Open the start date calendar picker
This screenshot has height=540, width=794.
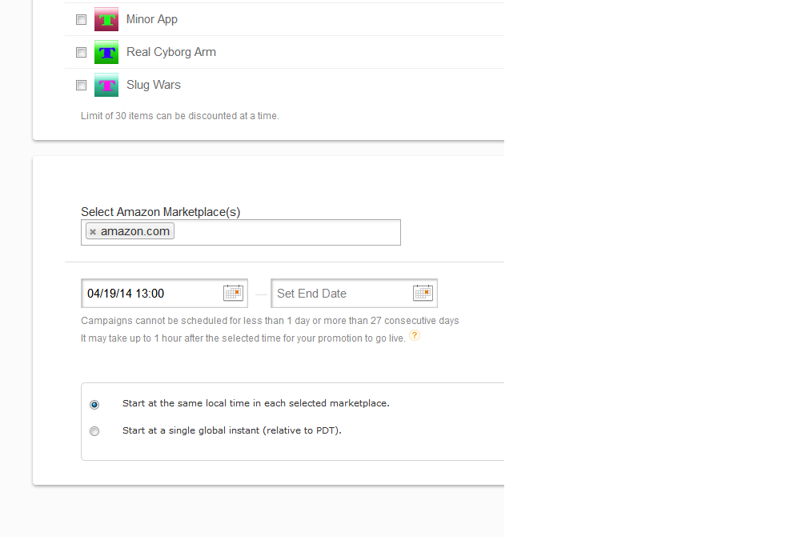[233, 293]
